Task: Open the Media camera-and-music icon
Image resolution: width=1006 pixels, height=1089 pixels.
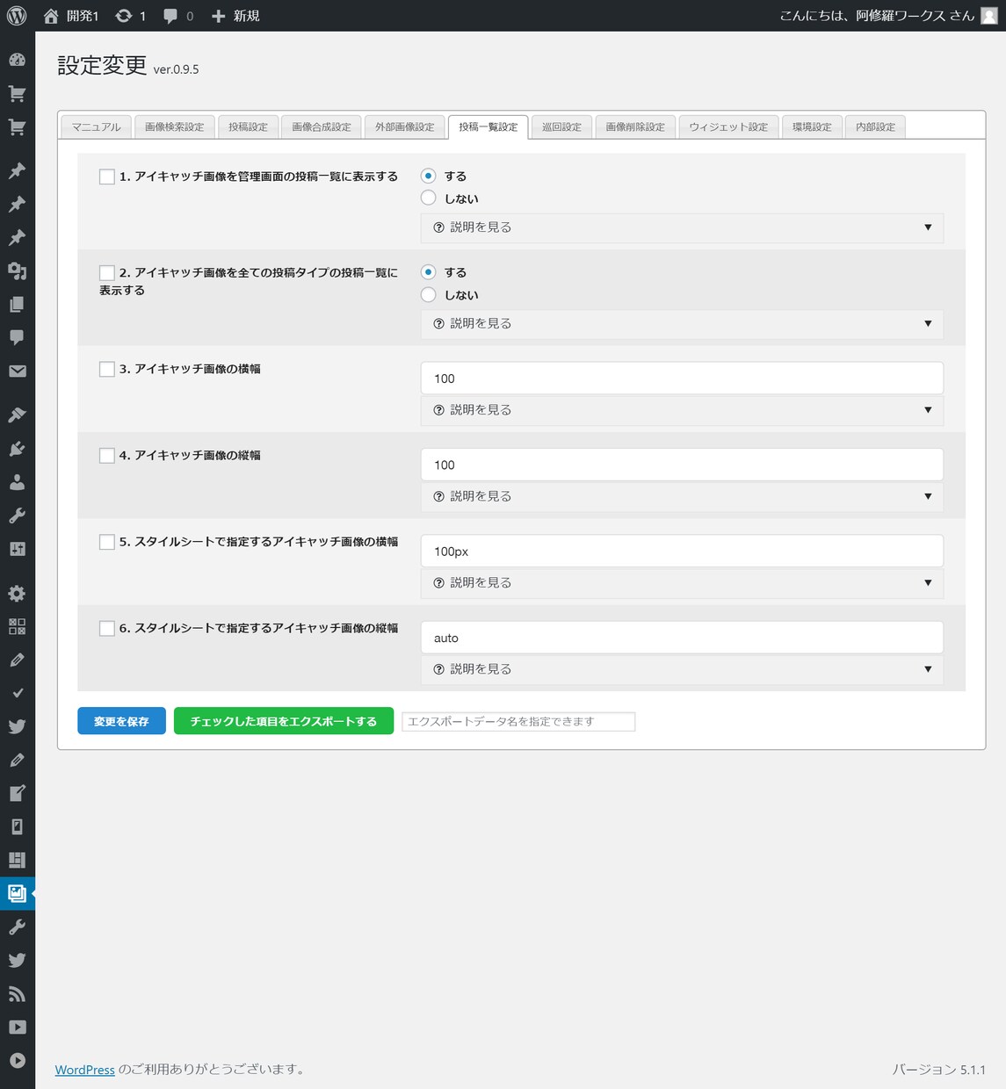Action: pos(17,270)
